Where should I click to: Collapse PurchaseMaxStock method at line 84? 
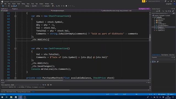pos(15,78)
